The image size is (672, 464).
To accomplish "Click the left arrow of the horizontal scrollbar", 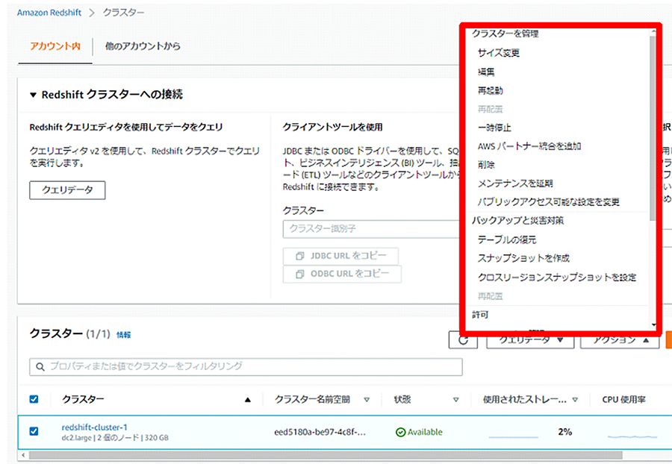I will (x=22, y=455).
